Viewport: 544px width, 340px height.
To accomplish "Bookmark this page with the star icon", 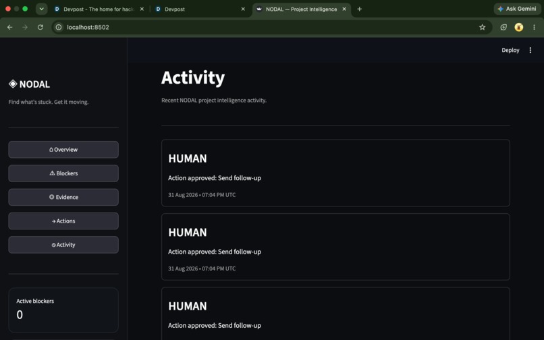I will (x=483, y=27).
